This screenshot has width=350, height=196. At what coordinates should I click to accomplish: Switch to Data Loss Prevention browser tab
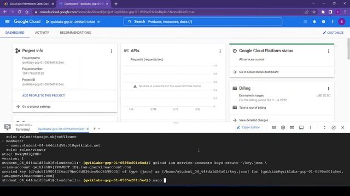pos(29,4)
